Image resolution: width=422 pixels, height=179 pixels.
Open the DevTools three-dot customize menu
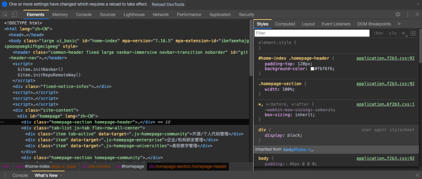[x=408, y=14]
